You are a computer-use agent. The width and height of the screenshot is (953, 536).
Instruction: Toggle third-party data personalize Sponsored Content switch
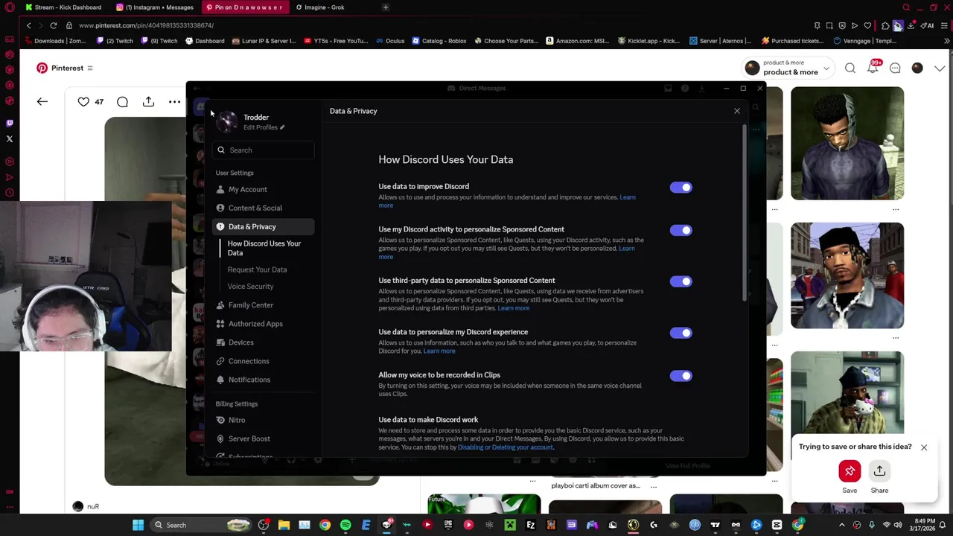[x=681, y=281]
